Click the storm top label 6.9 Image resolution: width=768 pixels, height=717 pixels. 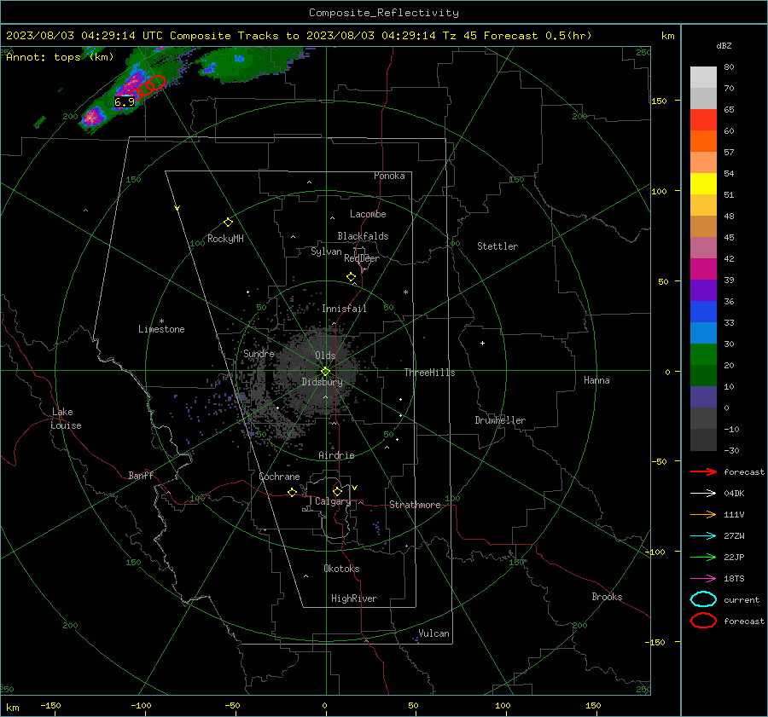(124, 101)
